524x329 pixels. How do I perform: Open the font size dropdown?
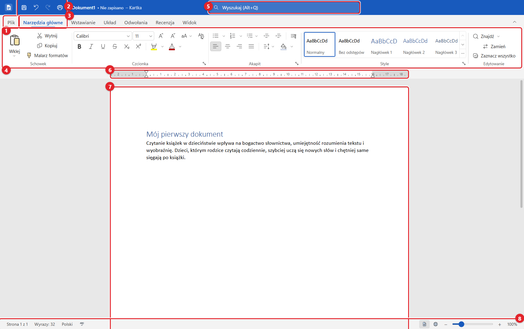(x=151, y=36)
